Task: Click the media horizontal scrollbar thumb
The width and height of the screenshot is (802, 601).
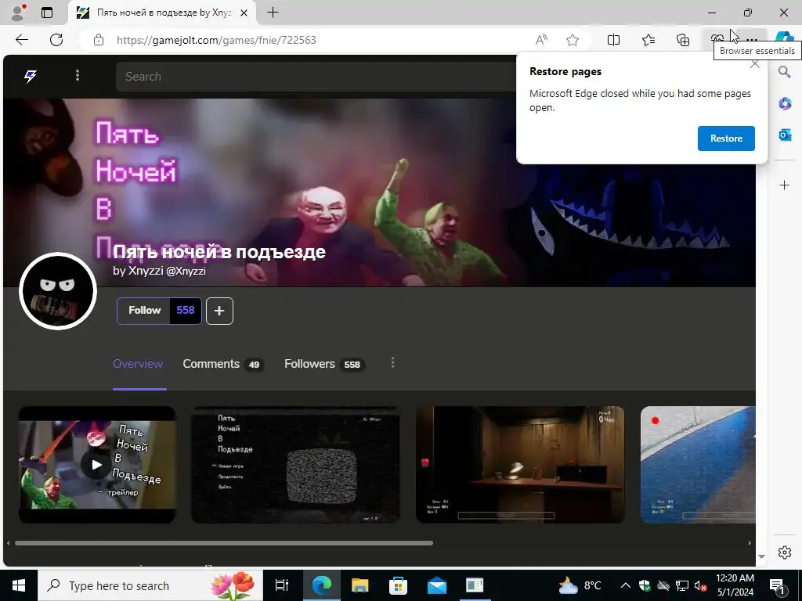Action: pos(224,543)
